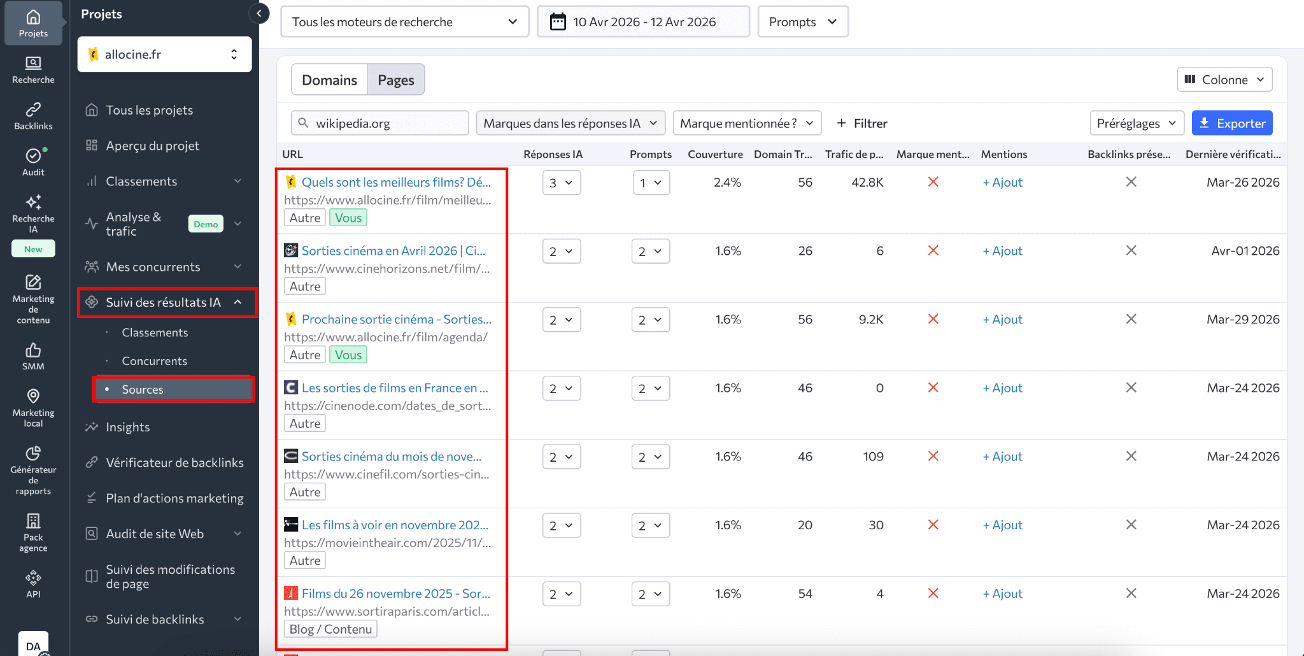This screenshot has height=656, width=1304.
Task: Open Marketing de contenu icon
Action: (x=33, y=282)
